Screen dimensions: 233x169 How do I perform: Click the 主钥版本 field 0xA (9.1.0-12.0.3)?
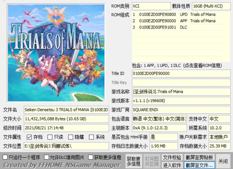pos(159,128)
